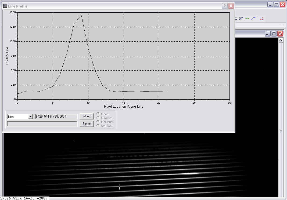Click the scrollbar up arrow on image window
Screen dimensions: 287x200
(281, 39)
